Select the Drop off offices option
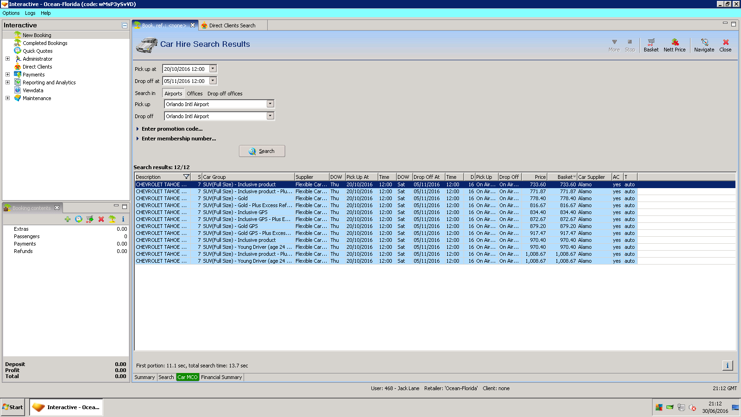 [x=225, y=94]
